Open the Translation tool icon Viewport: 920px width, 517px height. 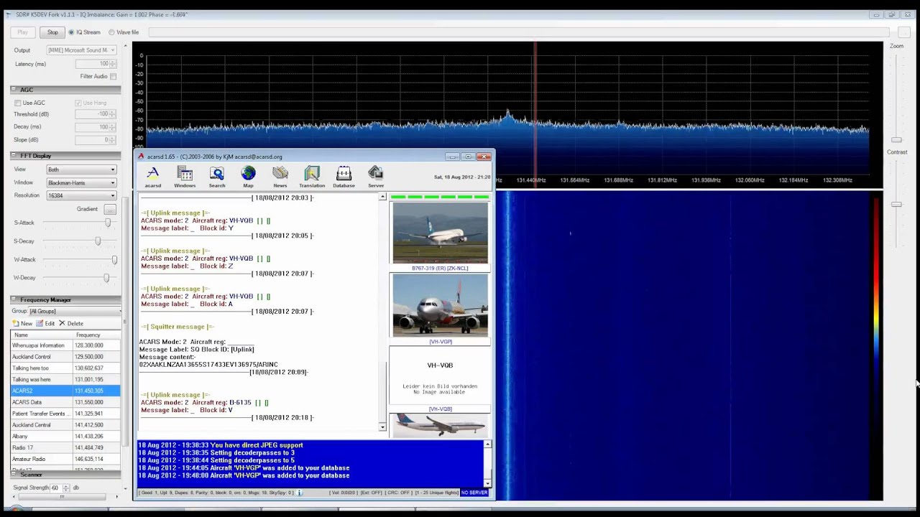[x=312, y=174]
